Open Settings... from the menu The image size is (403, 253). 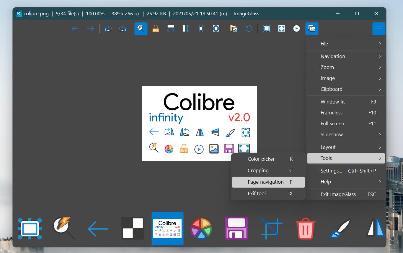pos(346,171)
